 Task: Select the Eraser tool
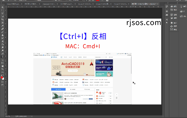click(x=3, y=41)
